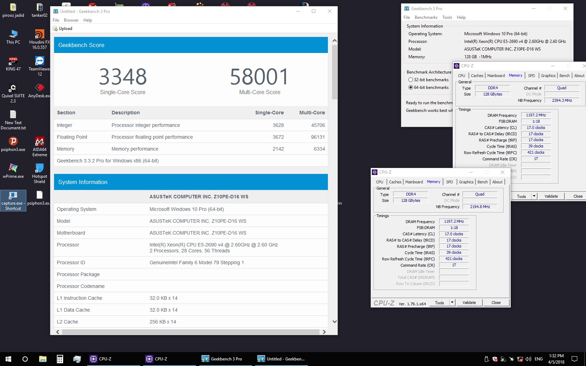This screenshot has width=586, height=366.
Task: Click ENG language indicator on taskbar
Action: (539, 359)
